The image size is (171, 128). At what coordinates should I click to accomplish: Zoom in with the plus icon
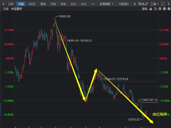click(160, 9)
